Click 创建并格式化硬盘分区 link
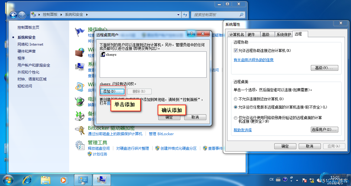351x186 pixels. [x=179, y=148]
